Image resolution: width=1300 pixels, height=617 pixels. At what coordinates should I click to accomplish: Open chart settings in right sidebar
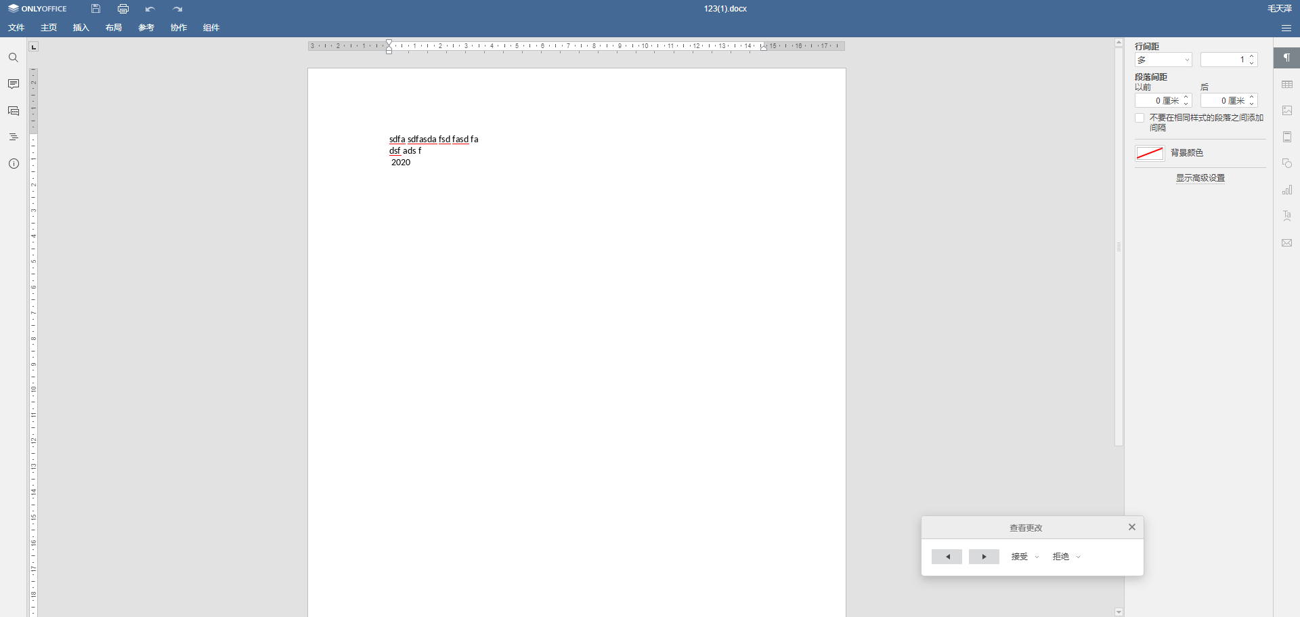pos(1286,190)
